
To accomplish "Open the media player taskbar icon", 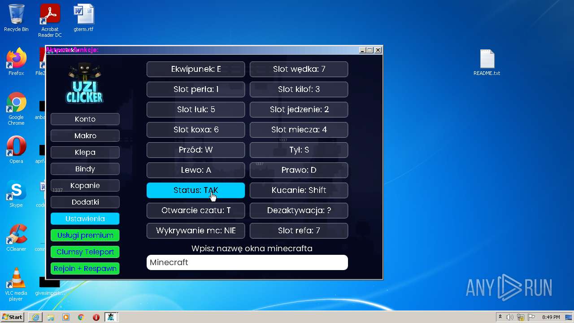I will coord(66,317).
